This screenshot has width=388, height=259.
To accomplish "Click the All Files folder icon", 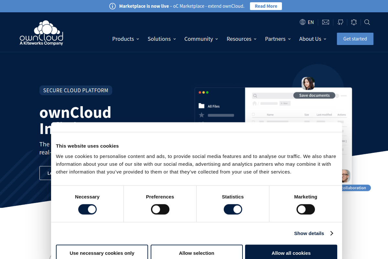I will click(x=201, y=106).
